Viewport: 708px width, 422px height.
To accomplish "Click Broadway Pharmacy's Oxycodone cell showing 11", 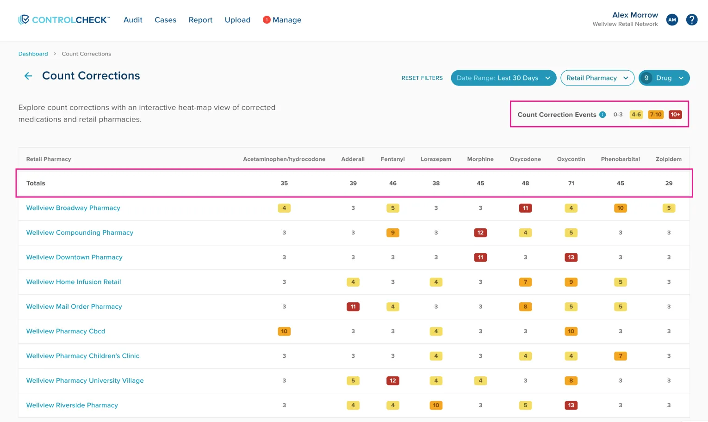I will [x=525, y=208].
